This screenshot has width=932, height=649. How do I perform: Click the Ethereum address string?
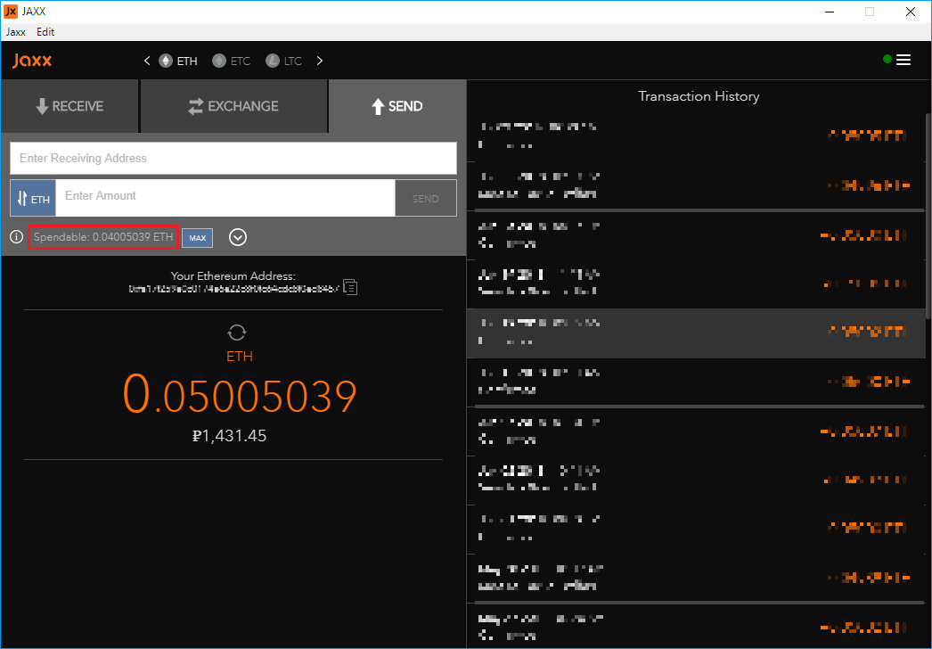(x=233, y=289)
